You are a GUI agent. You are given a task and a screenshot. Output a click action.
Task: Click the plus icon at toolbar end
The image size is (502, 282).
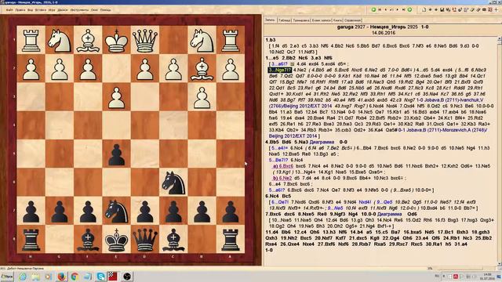pyautogui.click(x=497, y=9)
